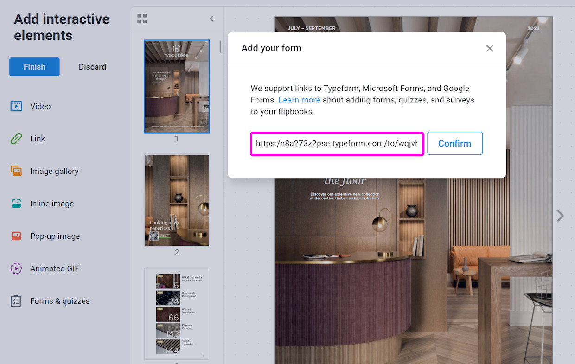Click the Finish button
Viewport: 575px width, 364px height.
pos(34,67)
